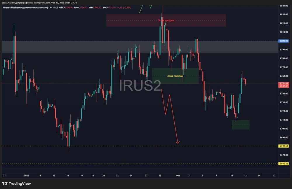
Task: Select the 'Зона покупок' label
Action: pyautogui.click(x=175, y=76)
